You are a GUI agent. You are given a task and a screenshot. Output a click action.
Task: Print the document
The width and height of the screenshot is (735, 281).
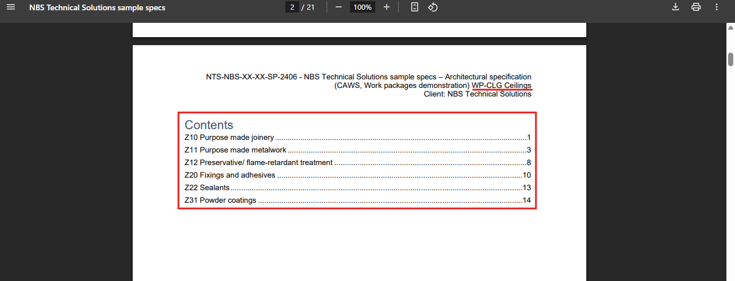click(696, 7)
